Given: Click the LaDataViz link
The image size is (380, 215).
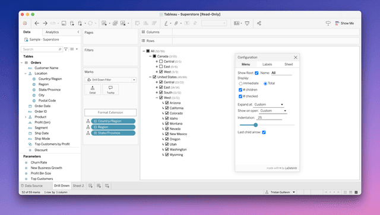Looking at the screenshot, I should 291,168.
